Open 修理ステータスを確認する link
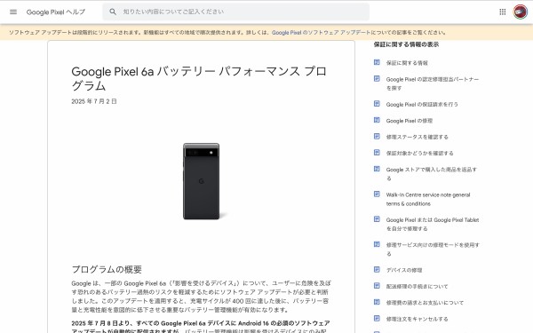 point(418,137)
